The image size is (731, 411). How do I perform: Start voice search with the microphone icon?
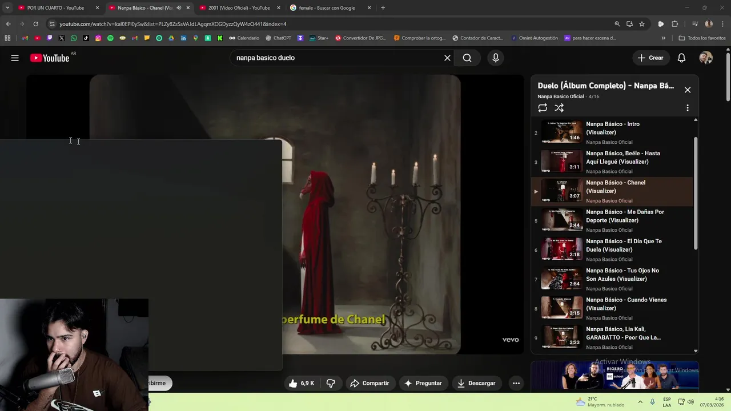point(495,58)
